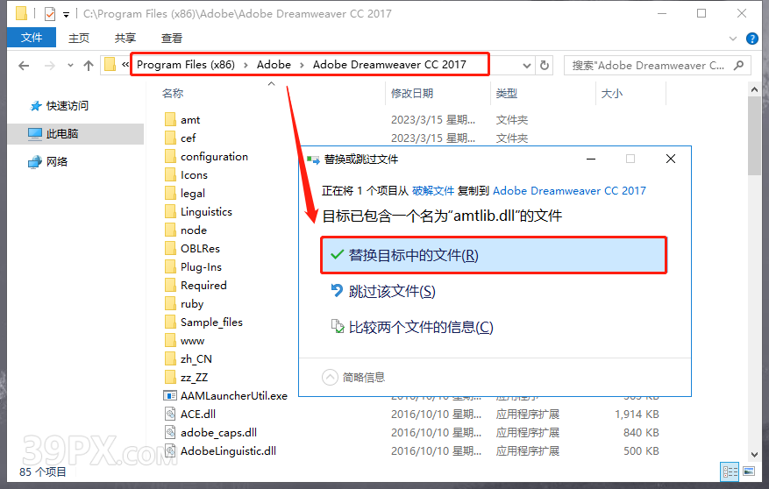Click the Back navigation arrow
Image resolution: width=769 pixels, height=489 pixels.
[x=24, y=66]
